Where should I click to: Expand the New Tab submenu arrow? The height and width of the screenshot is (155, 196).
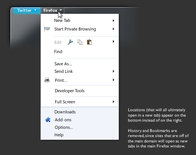[x=114, y=20]
